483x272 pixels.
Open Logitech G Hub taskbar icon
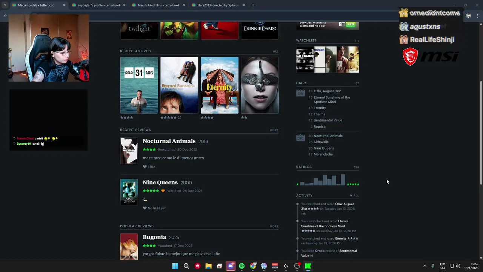point(286,266)
